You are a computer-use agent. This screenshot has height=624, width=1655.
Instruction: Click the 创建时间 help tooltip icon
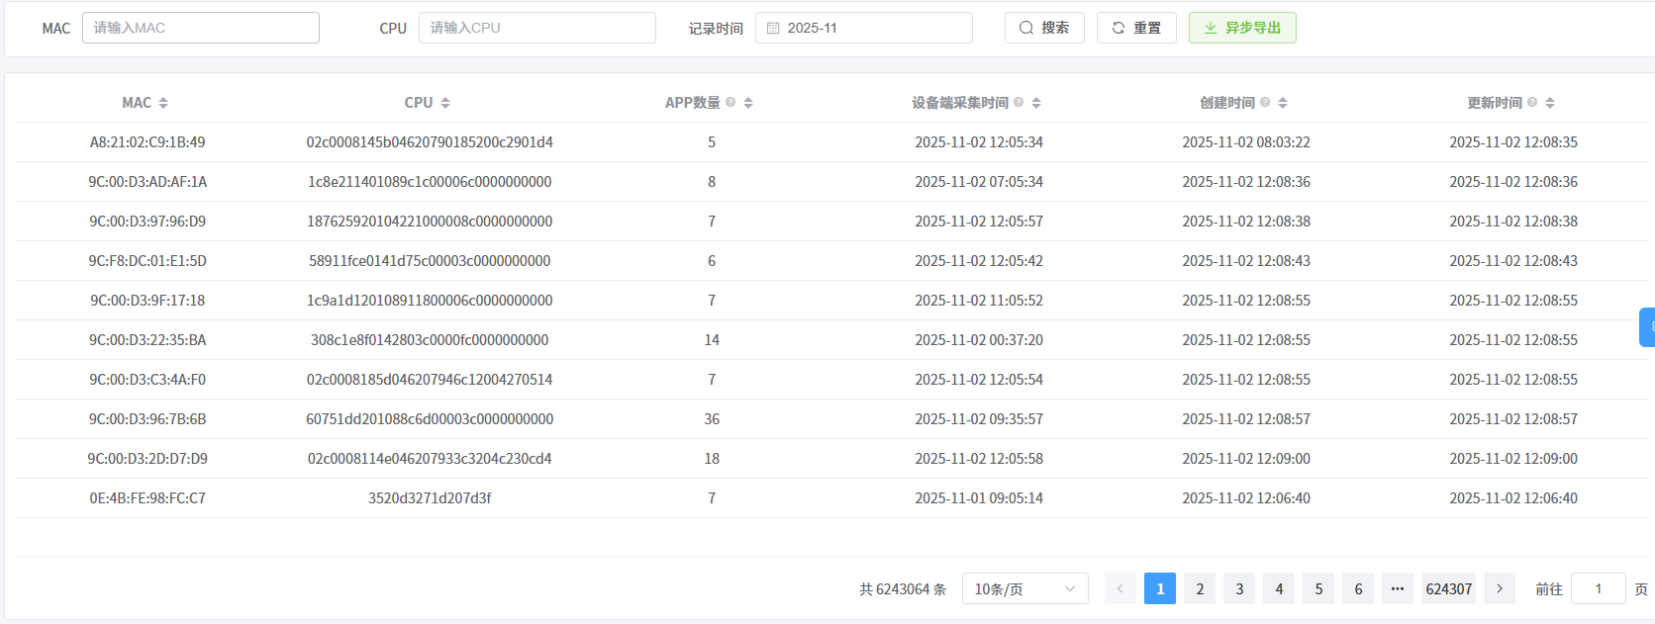[1265, 102]
